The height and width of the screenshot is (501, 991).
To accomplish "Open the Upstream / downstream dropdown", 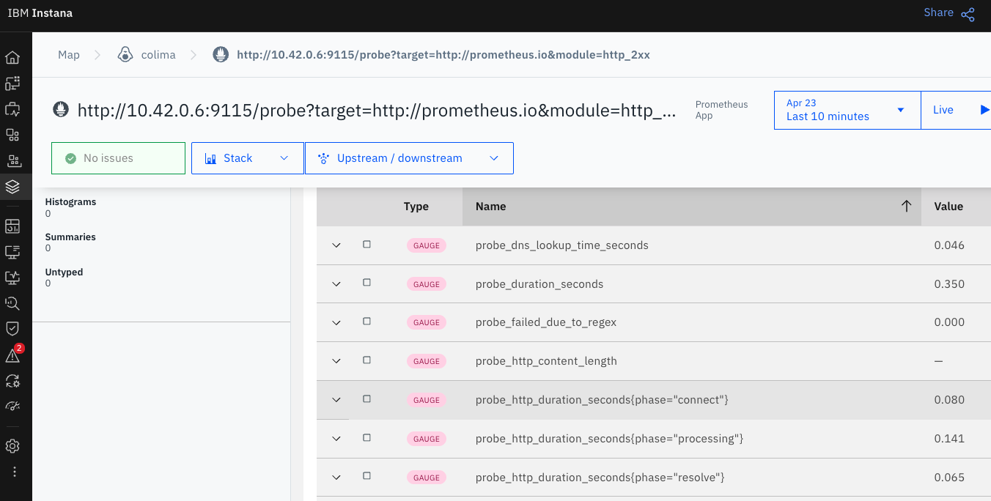I will pyautogui.click(x=409, y=158).
